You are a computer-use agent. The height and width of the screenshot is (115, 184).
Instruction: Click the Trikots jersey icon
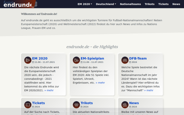tap(76, 105)
